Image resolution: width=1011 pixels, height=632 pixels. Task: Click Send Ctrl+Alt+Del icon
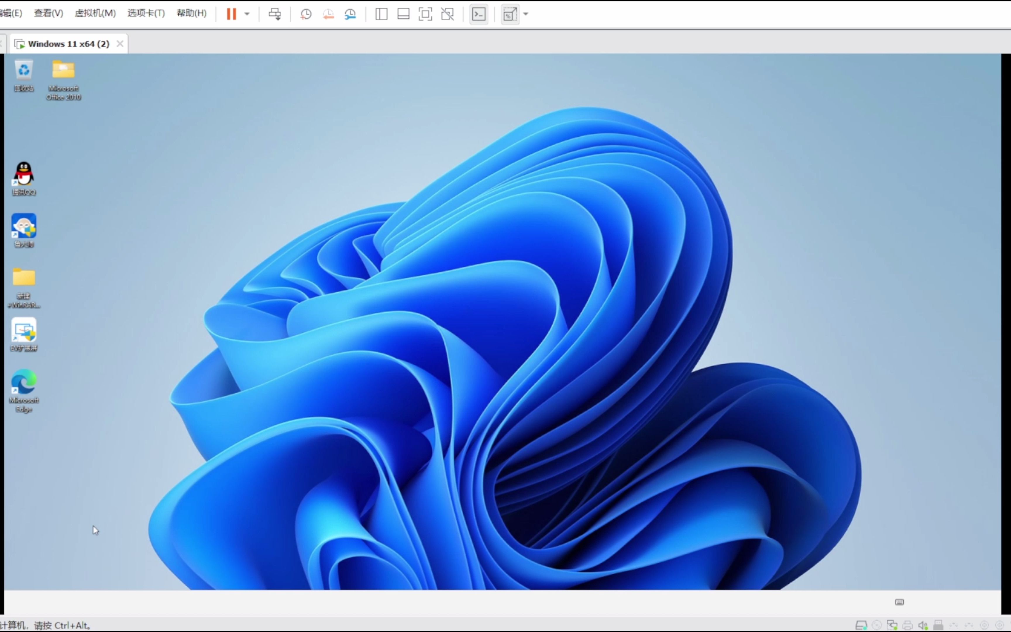point(274,14)
